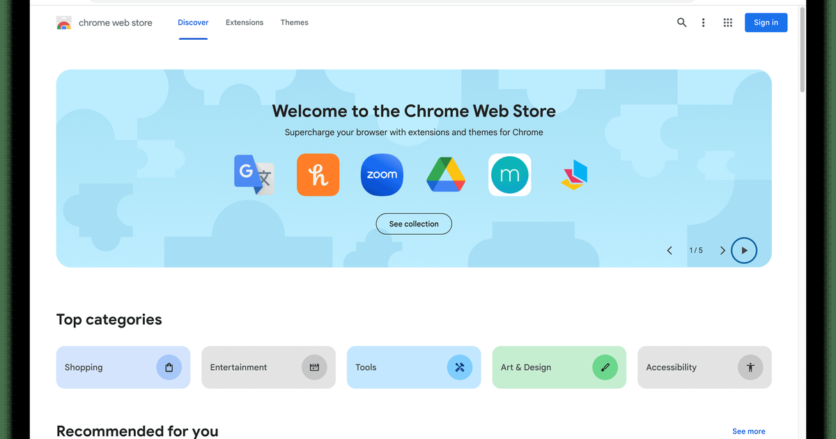Go to previous carousel slide
836x439 pixels.
(x=669, y=250)
